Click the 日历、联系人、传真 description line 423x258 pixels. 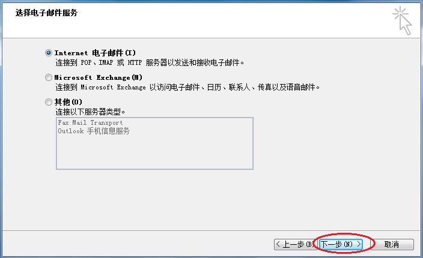[x=187, y=87]
